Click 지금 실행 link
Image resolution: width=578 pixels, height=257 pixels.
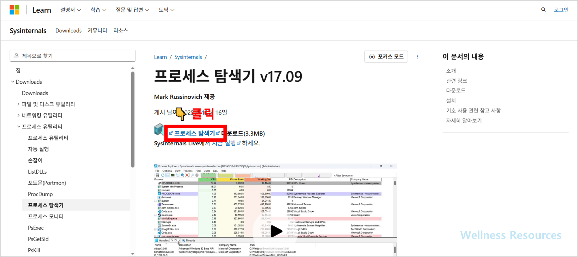click(x=226, y=143)
